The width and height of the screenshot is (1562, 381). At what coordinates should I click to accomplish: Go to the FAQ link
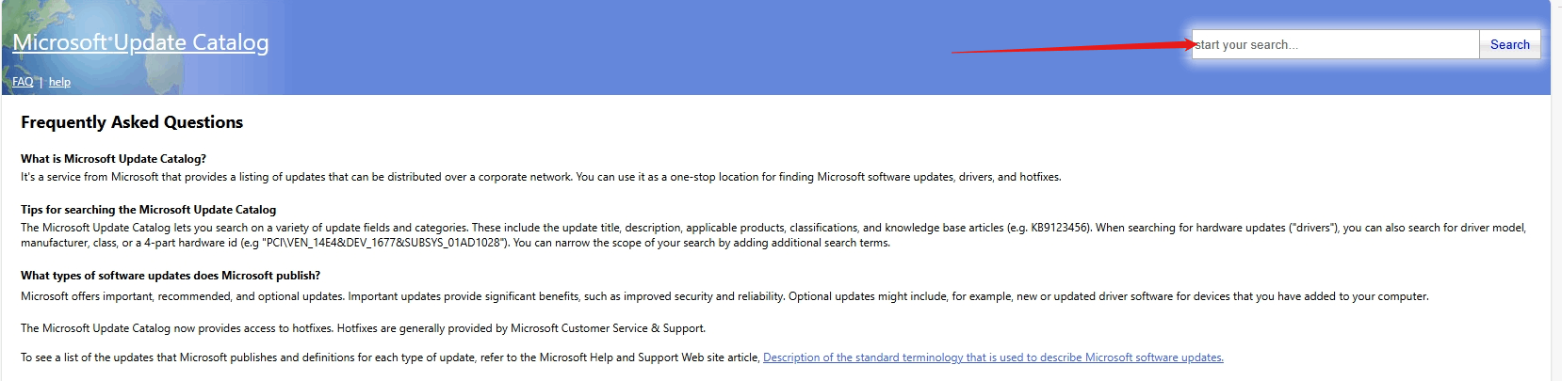(23, 82)
